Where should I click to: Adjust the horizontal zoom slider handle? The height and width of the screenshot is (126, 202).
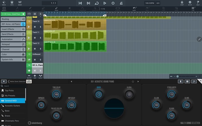[177, 76]
